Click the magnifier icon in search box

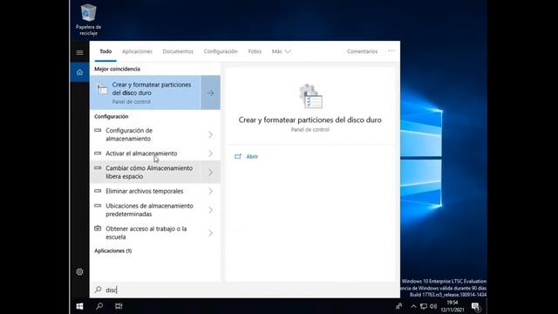tap(99, 290)
